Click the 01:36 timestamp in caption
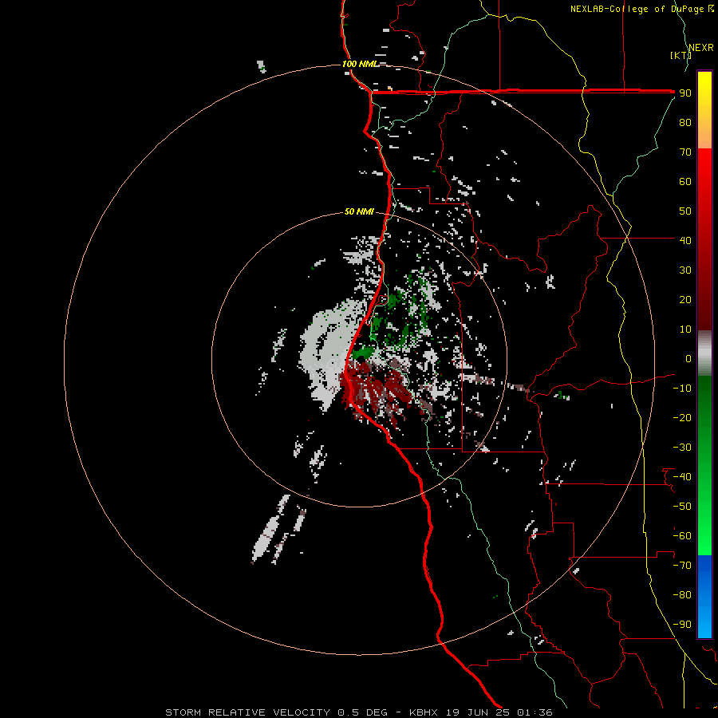The height and width of the screenshot is (718, 718). [535, 712]
